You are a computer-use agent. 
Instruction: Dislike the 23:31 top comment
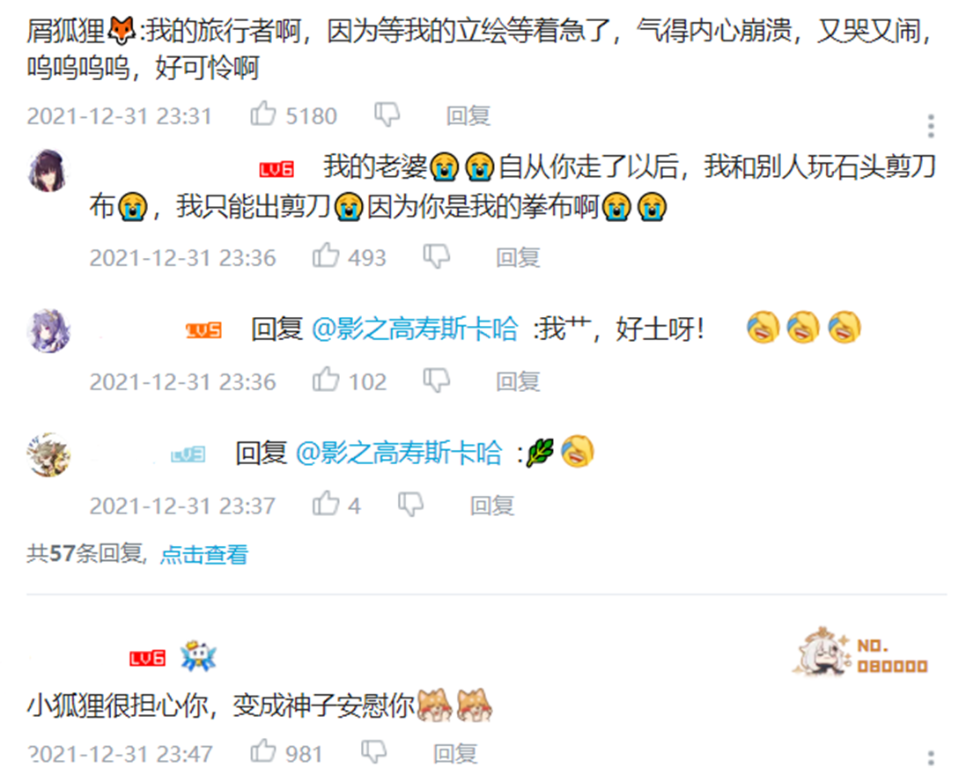(x=387, y=115)
